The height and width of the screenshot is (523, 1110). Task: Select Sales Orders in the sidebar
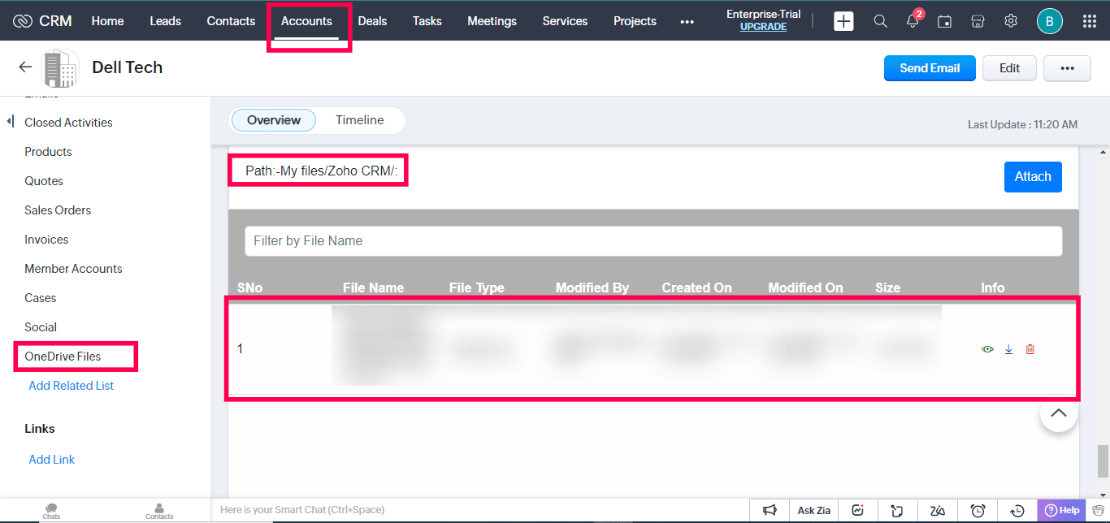click(58, 210)
